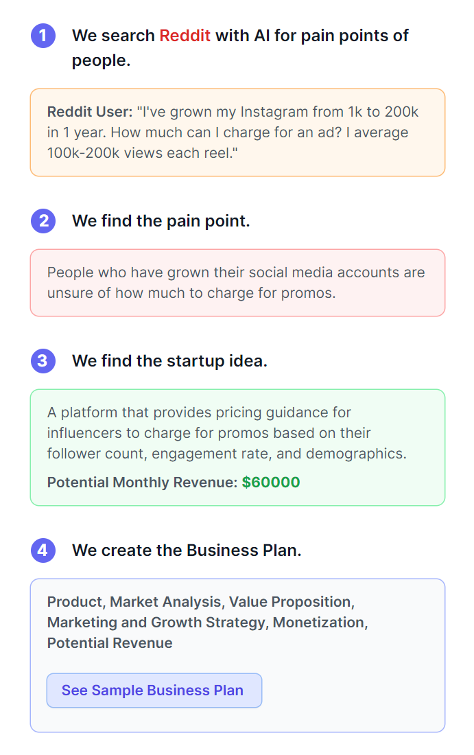Click the step 3 number badge
This screenshot has height=755, width=474.
coord(43,360)
